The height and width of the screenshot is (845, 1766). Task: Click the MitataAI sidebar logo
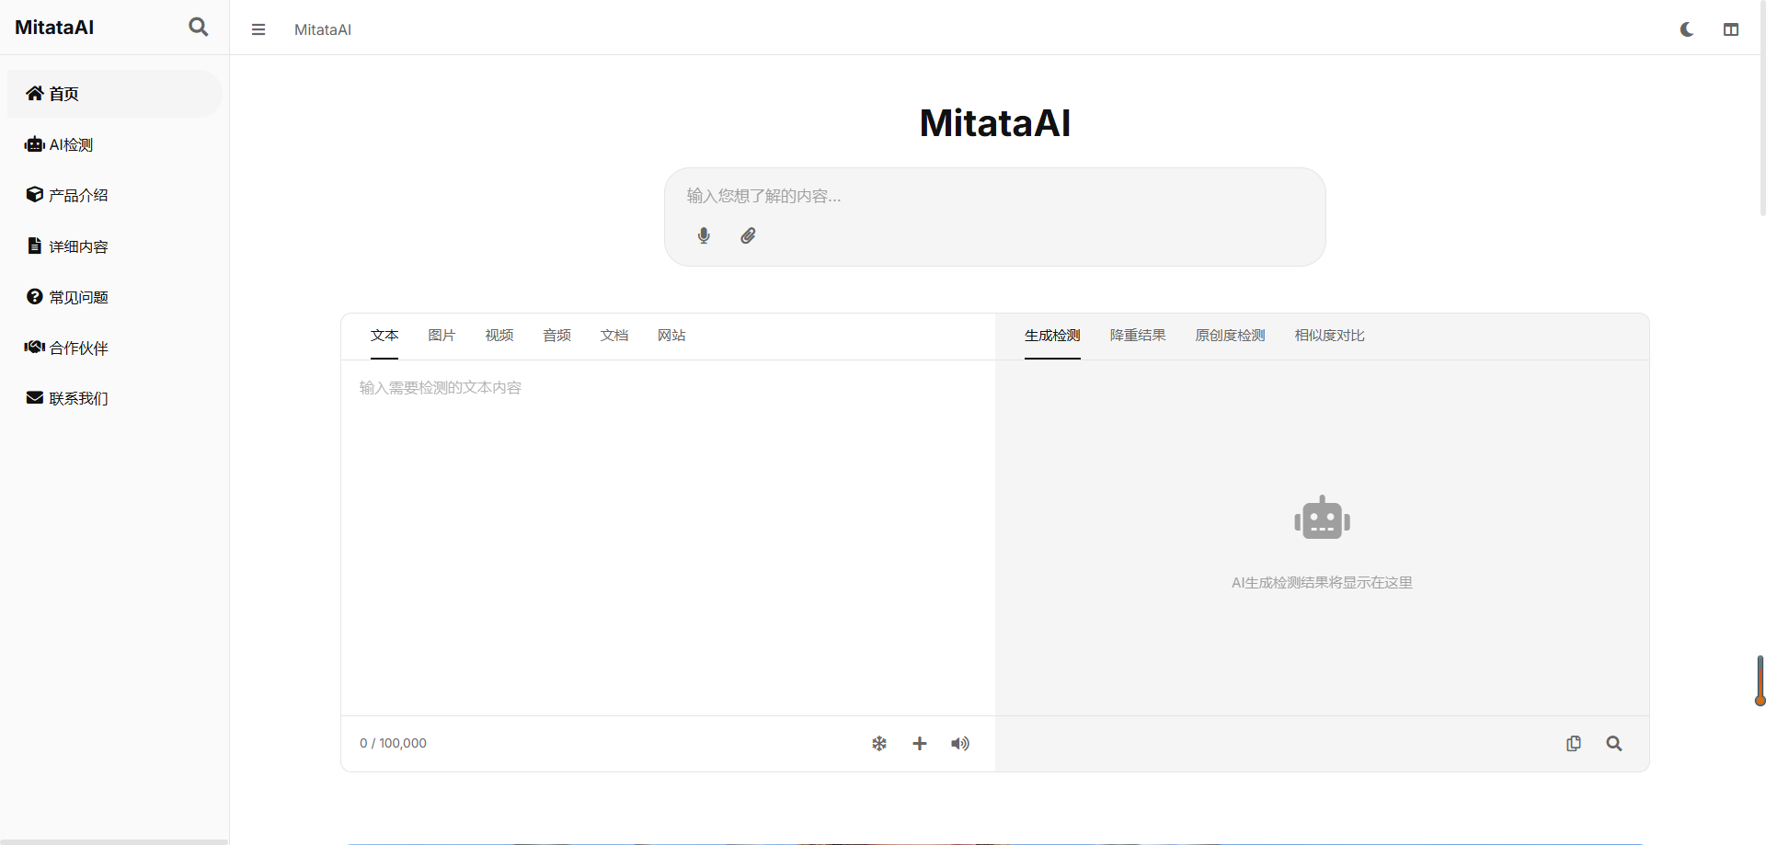pos(54,28)
